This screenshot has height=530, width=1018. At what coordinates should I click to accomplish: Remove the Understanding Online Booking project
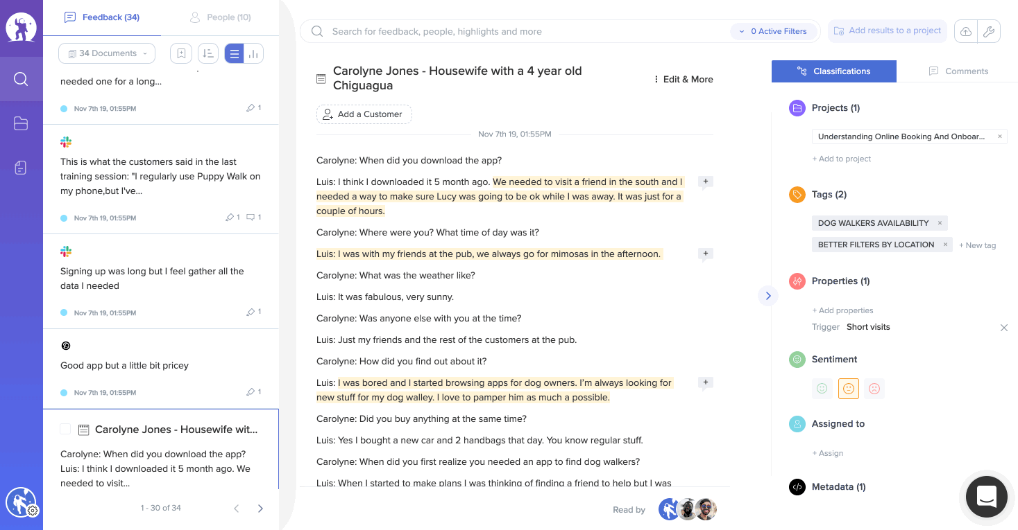pyautogui.click(x=999, y=136)
